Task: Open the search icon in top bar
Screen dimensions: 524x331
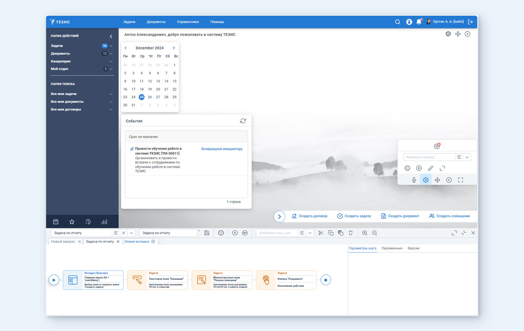Action: click(x=398, y=22)
